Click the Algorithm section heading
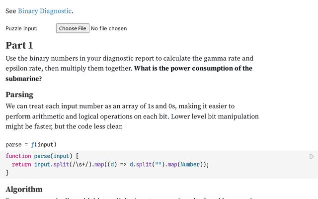The width and height of the screenshot is (318, 199). [x=24, y=189]
